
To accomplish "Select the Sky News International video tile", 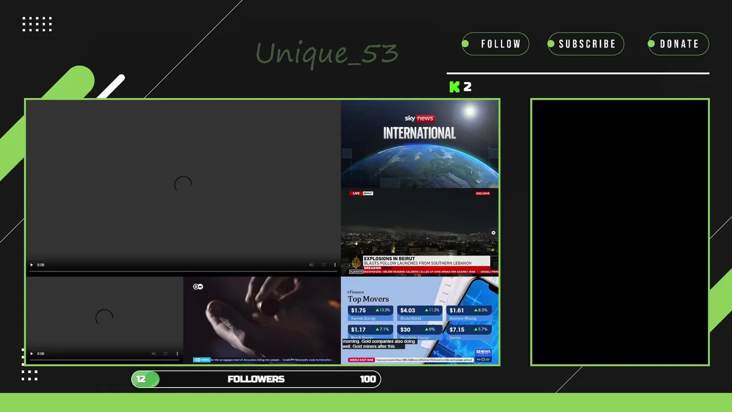I will [420, 144].
